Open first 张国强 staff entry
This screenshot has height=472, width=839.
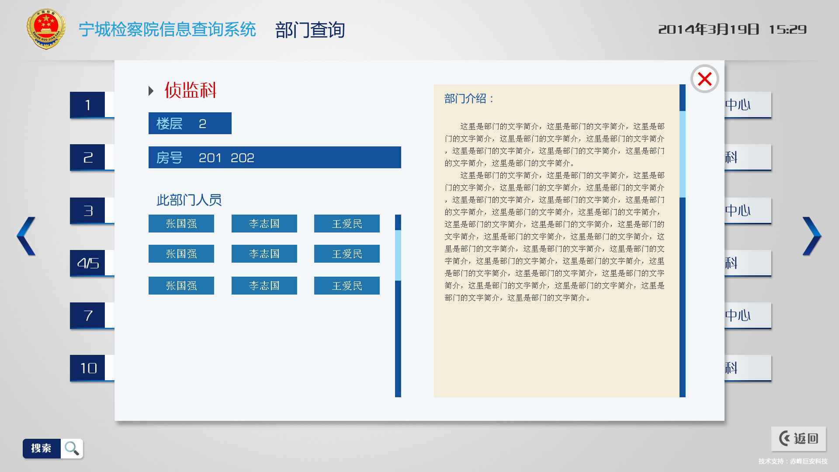point(181,224)
